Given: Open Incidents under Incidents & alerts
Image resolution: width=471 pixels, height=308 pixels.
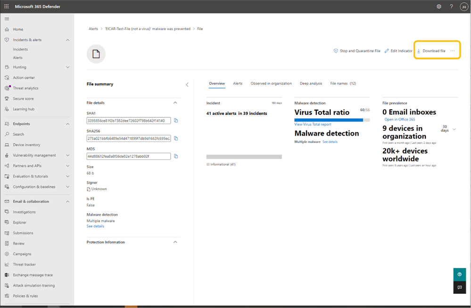Looking at the screenshot, I should pos(20,49).
